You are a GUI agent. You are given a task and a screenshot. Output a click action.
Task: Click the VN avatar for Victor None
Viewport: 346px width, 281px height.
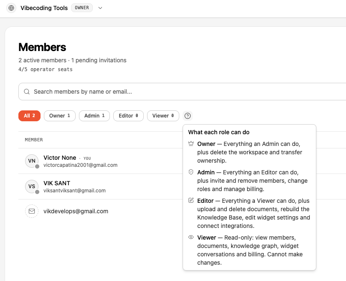pyautogui.click(x=32, y=161)
